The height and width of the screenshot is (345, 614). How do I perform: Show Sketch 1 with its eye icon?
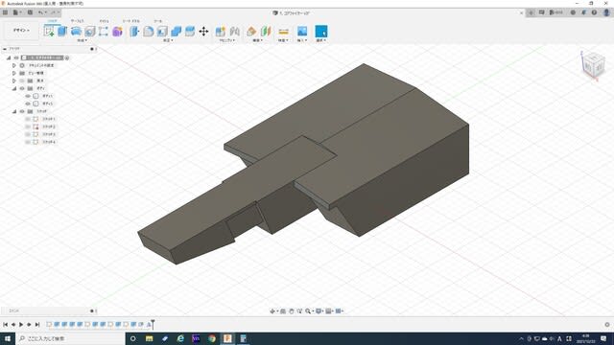28,119
